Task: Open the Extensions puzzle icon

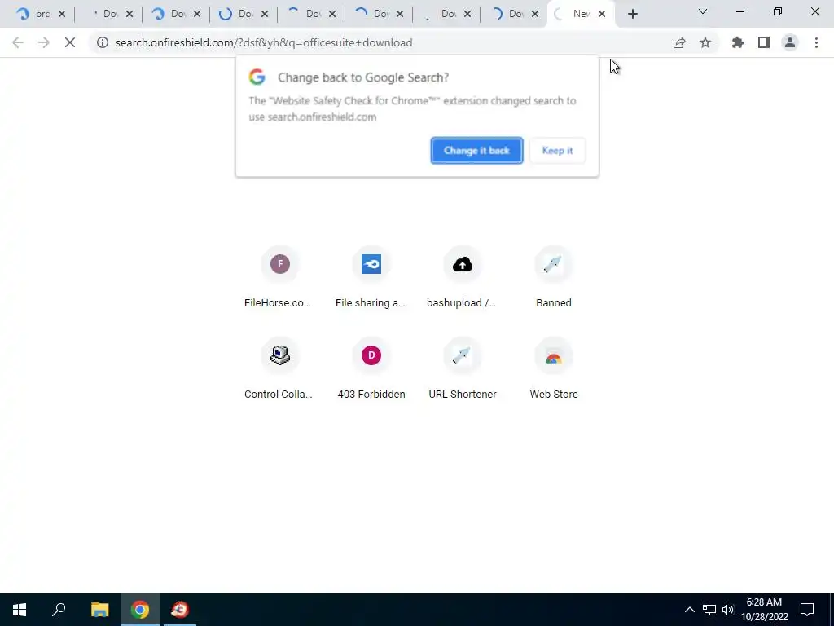Action: (x=738, y=42)
